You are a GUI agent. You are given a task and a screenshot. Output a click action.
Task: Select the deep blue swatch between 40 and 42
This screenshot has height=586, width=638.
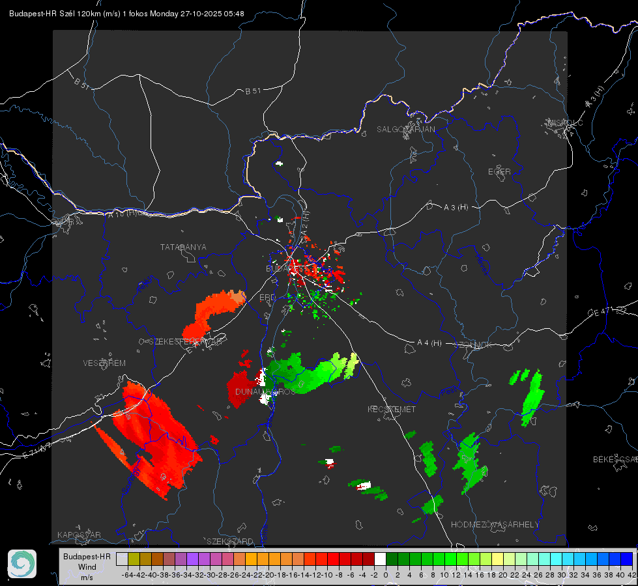click(x=627, y=559)
